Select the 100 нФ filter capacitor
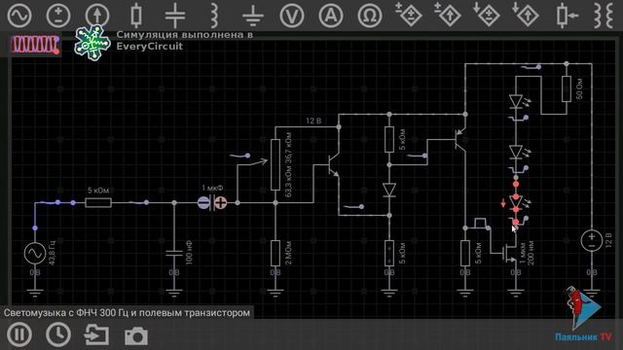Image resolution: width=623 pixels, height=350 pixels. tap(174, 253)
